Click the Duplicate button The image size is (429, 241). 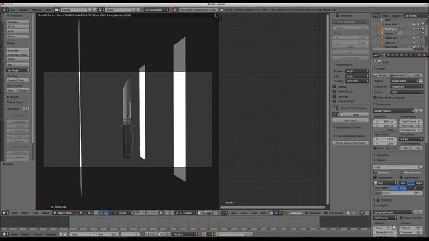[x=18, y=50]
